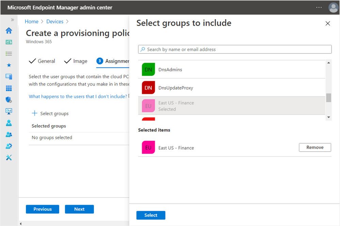
Task: Click the Remove button for East US - Finance
Action: [315, 147]
